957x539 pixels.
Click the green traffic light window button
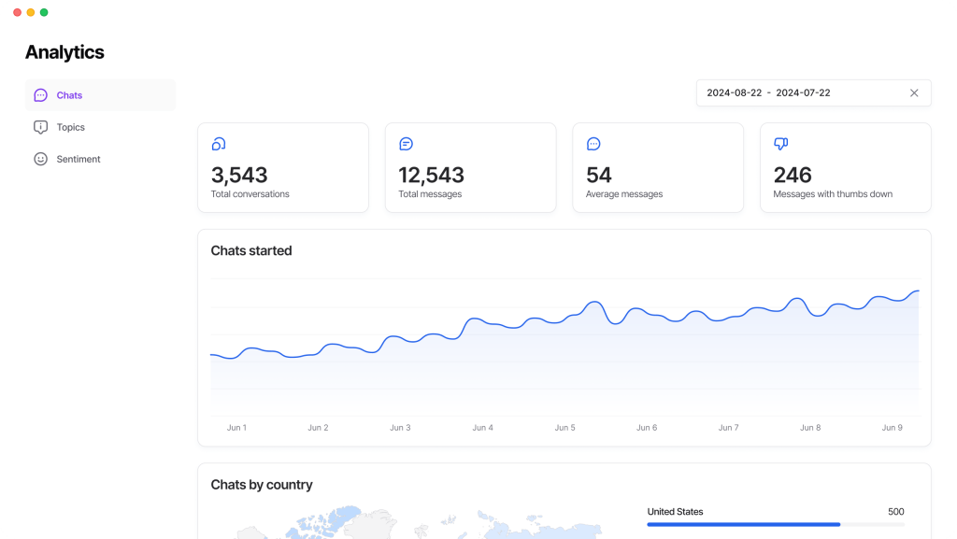pyautogui.click(x=43, y=13)
